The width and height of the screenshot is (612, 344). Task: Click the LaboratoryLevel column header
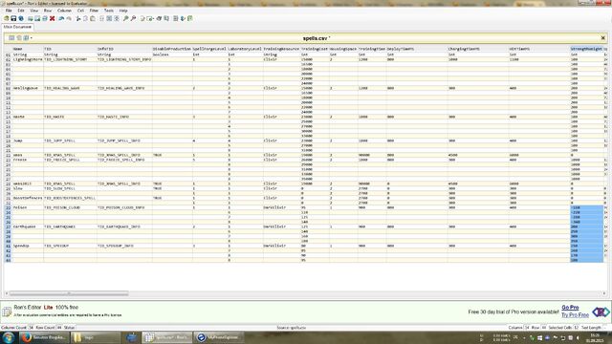pos(245,49)
